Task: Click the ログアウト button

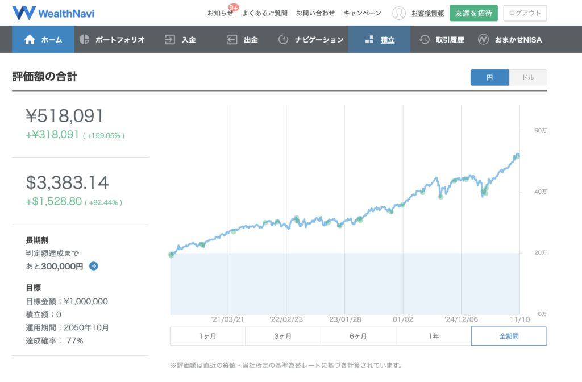Action: pyautogui.click(x=525, y=13)
